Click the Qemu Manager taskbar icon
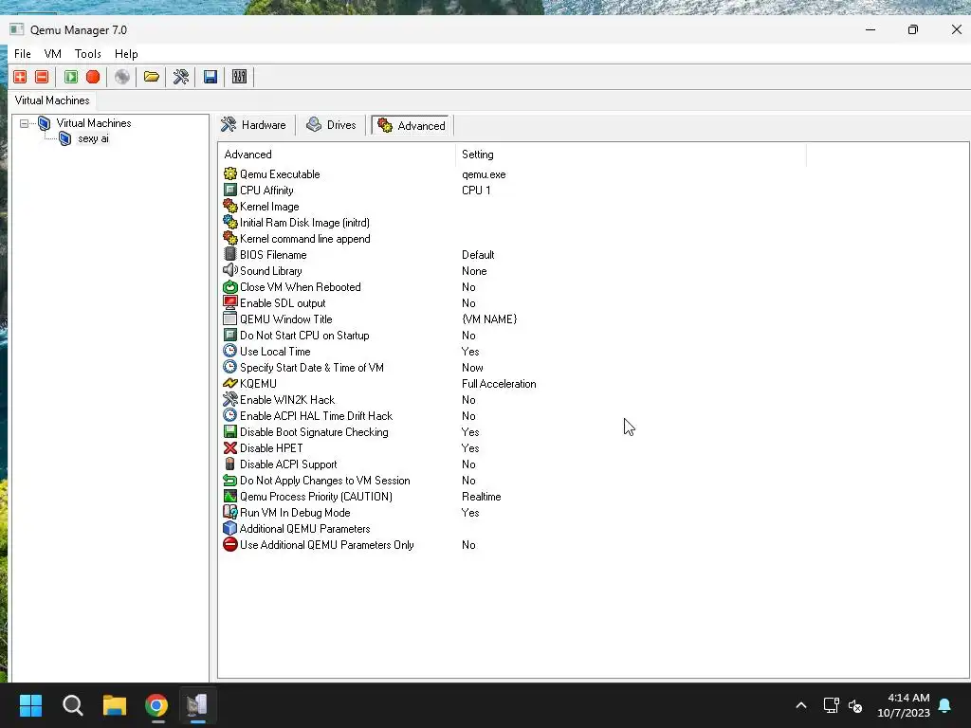This screenshot has width=971, height=728. click(197, 705)
